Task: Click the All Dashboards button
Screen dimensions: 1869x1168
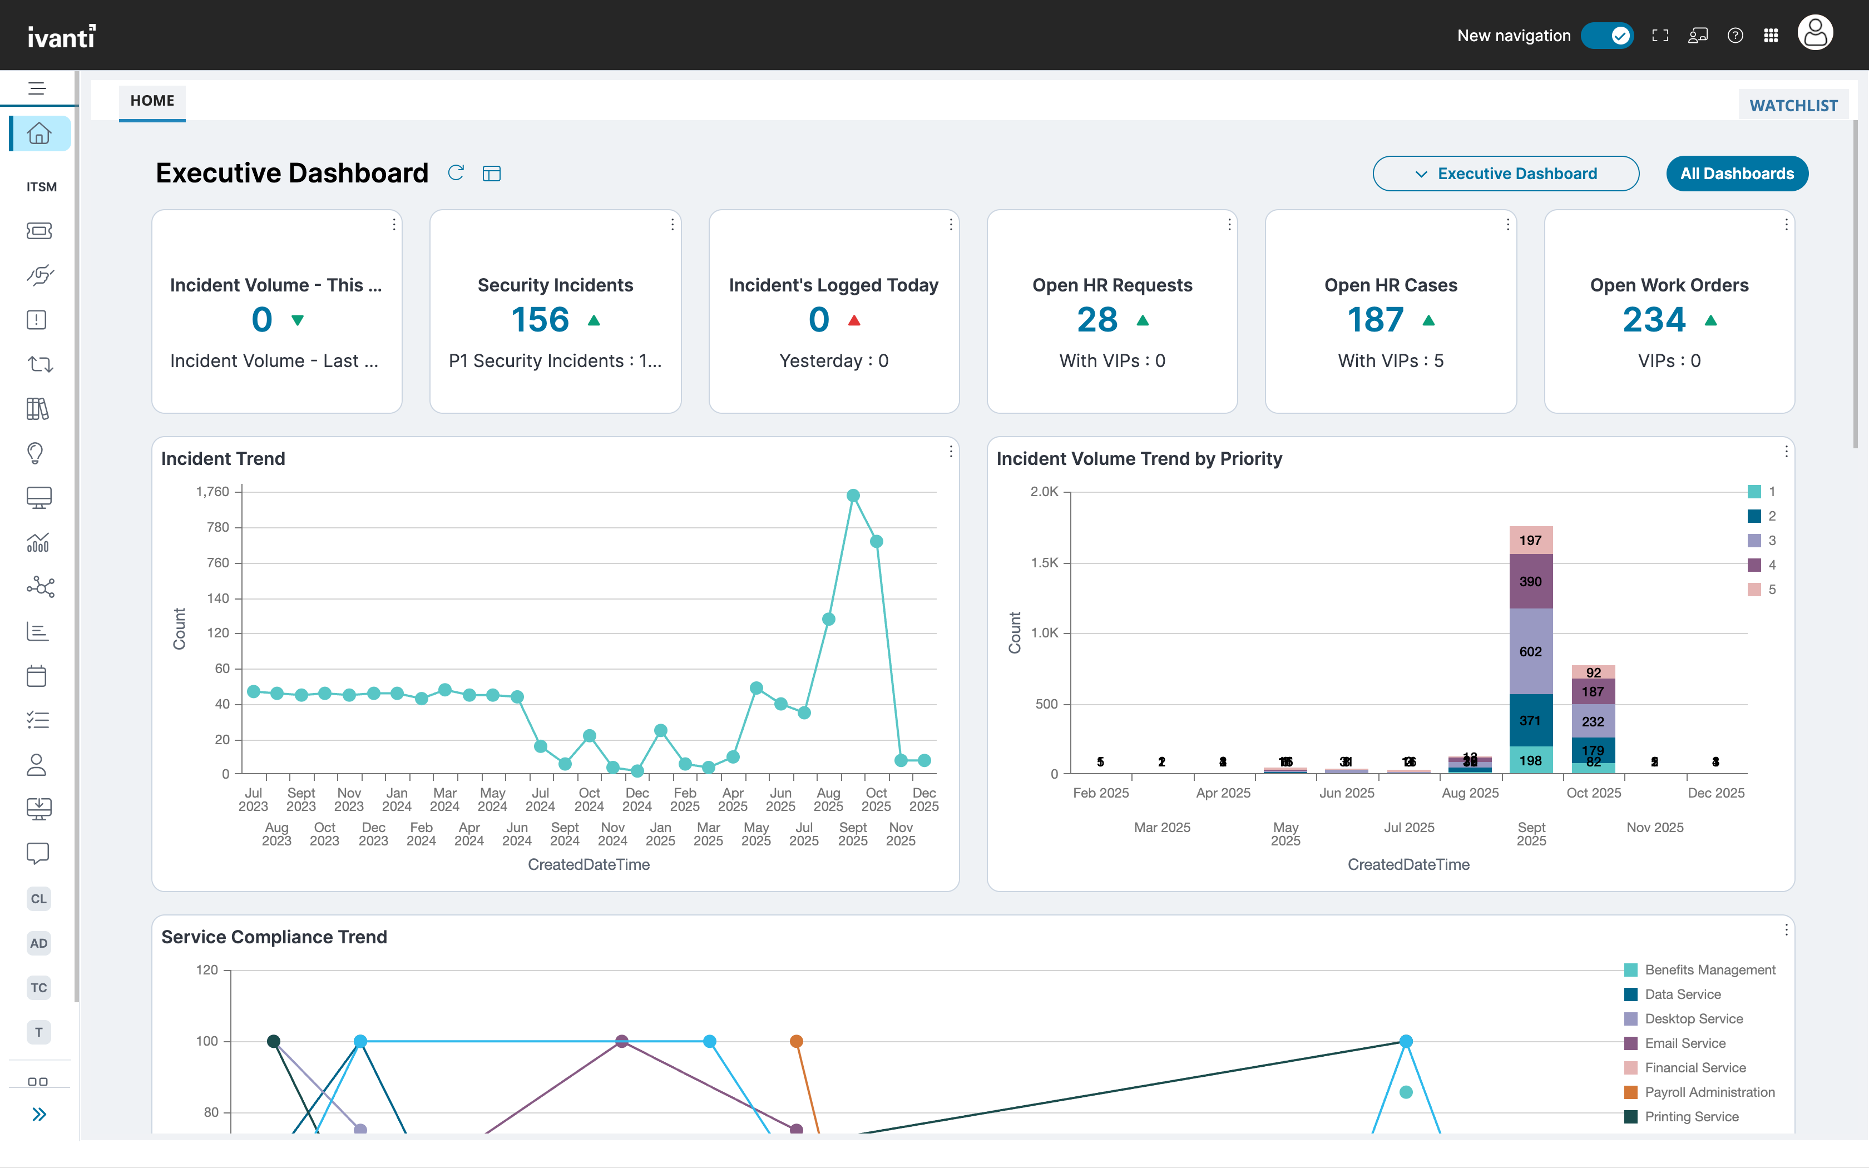Action: click(x=1737, y=174)
